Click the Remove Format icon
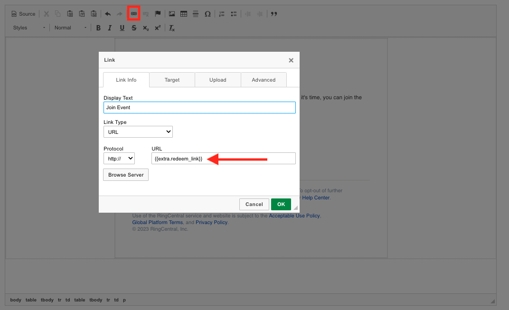The width and height of the screenshot is (509, 310). (172, 28)
